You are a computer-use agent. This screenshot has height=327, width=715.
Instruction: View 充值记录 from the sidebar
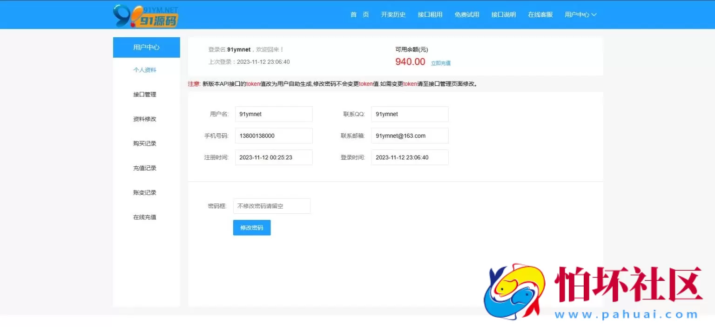coord(145,168)
